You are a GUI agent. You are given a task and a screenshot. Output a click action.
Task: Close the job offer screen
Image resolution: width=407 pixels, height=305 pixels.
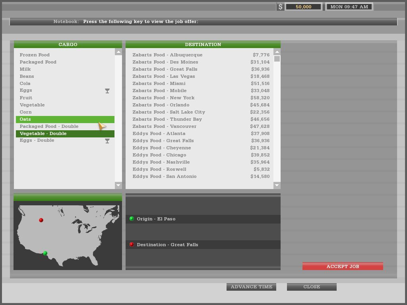tap(312, 287)
